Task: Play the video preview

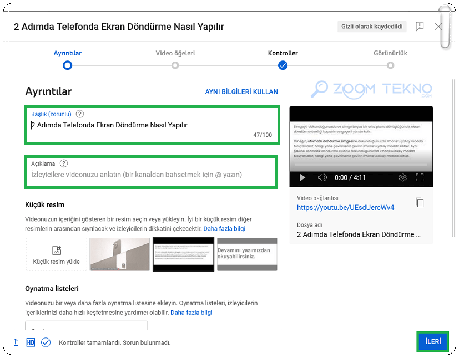Action: tap(302, 177)
